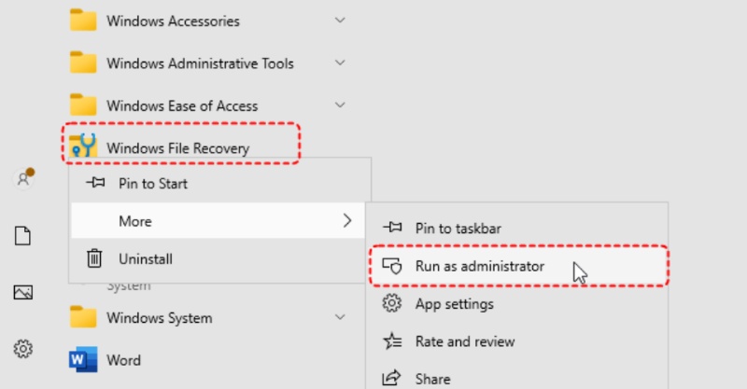
Task: Open Settings gear in left sidebar
Action: pos(23,349)
